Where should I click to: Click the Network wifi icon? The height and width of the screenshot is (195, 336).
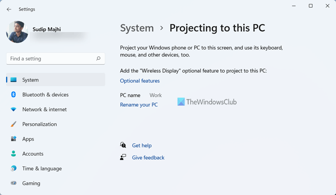point(13,110)
